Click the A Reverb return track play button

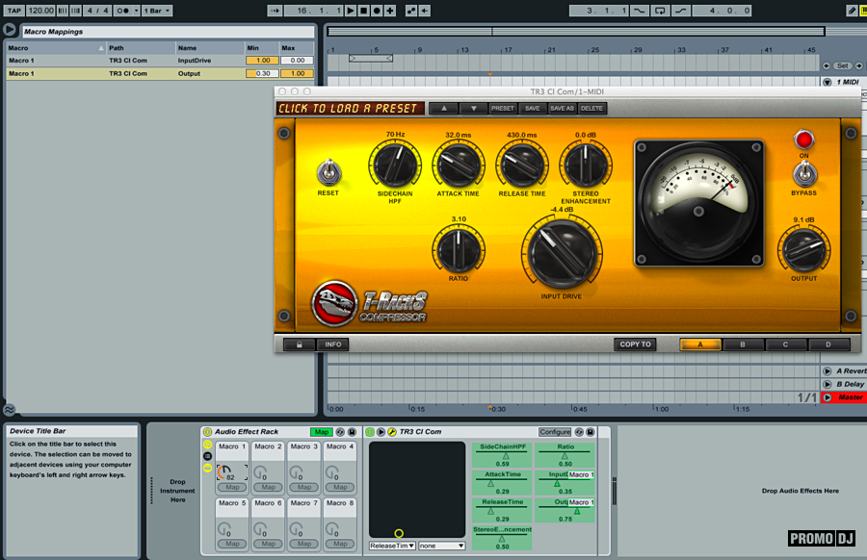pos(828,371)
